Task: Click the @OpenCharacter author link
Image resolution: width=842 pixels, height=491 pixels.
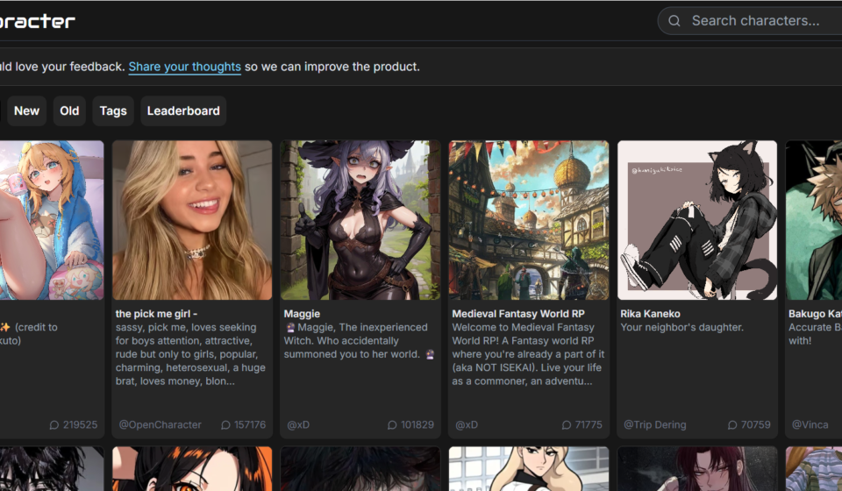Action: 160,424
